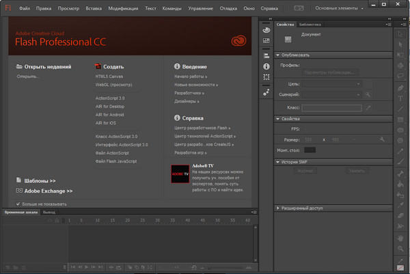
Task: Click the pencil icon beside Класс field
Action: [368, 107]
